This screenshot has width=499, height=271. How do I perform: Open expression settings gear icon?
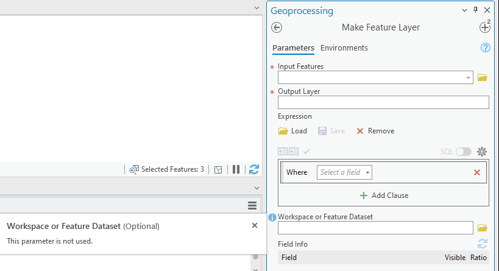point(482,152)
